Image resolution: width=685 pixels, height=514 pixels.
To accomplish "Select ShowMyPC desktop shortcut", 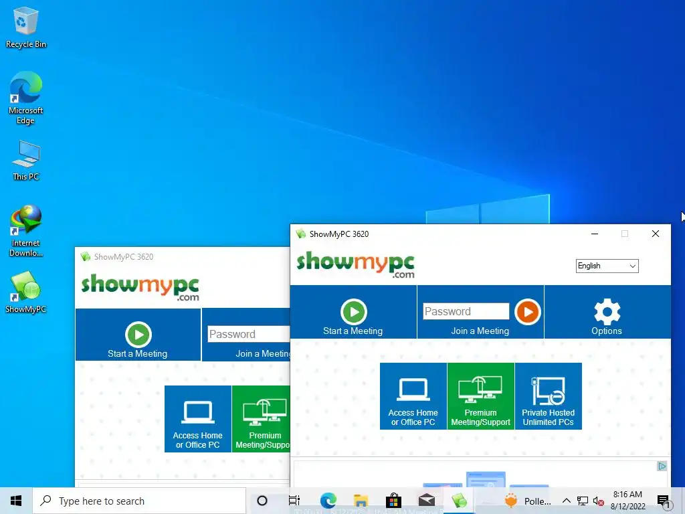I will (26, 292).
